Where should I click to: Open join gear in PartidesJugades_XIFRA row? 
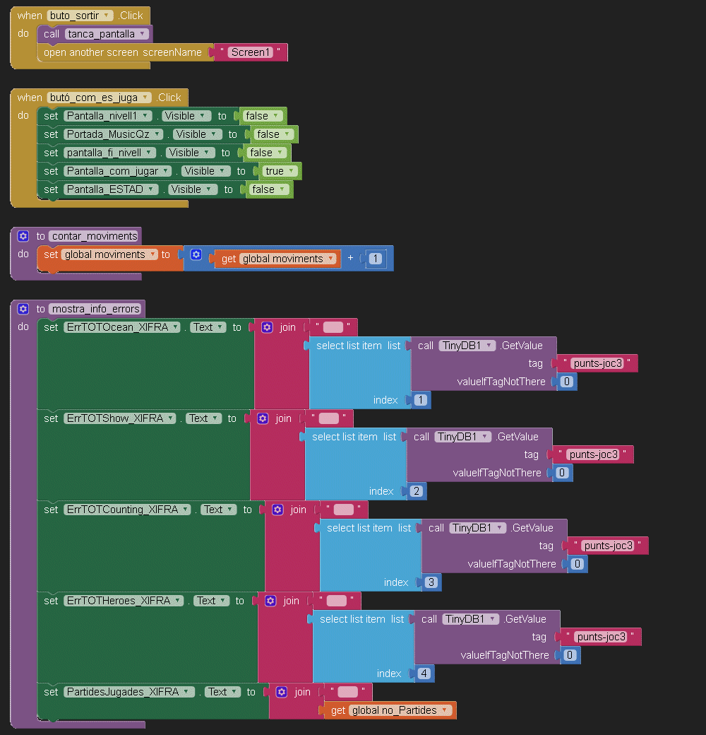click(282, 692)
